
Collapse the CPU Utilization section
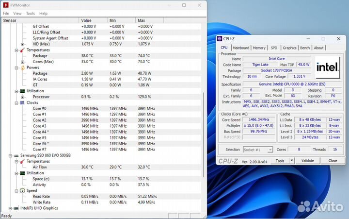(x=16, y=91)
